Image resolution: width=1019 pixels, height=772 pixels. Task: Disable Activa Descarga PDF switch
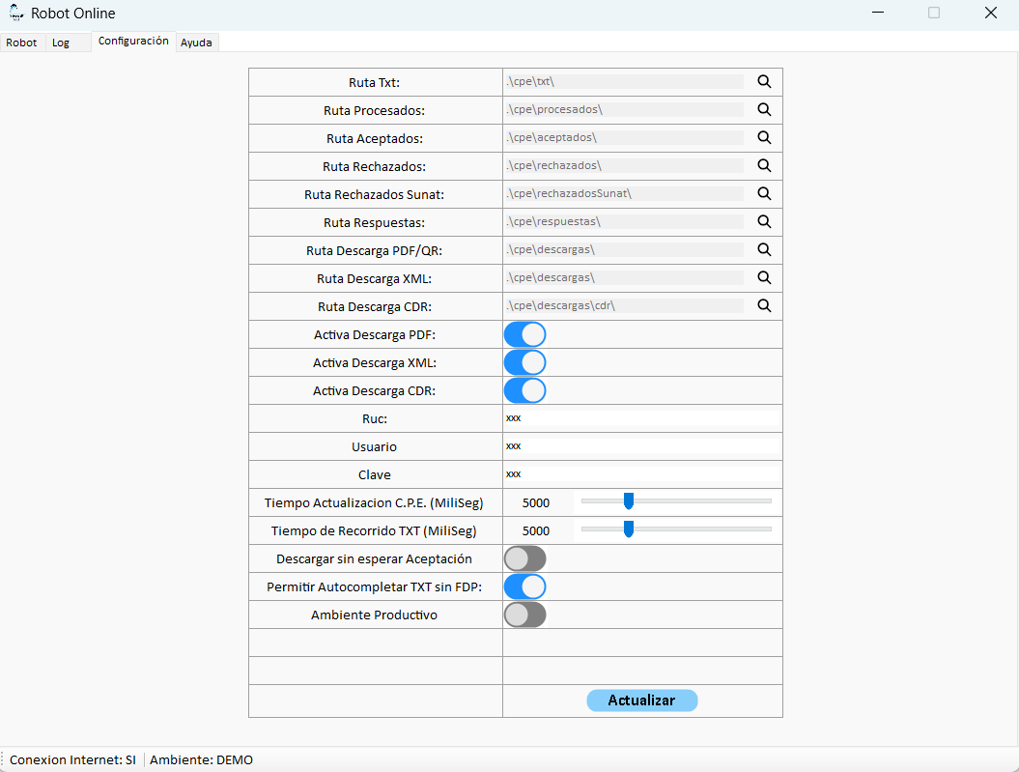[525, 334]
